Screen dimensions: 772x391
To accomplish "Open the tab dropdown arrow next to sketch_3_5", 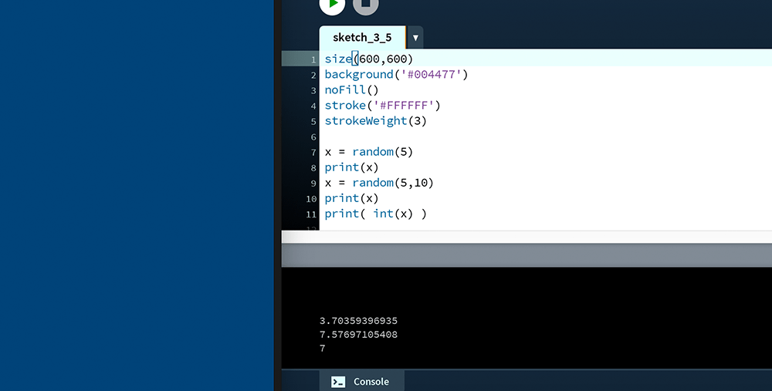I will pyautogui.click(x=415, y=38).
